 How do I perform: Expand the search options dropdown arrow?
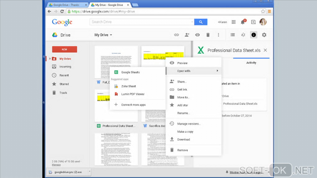pos(192,22)
